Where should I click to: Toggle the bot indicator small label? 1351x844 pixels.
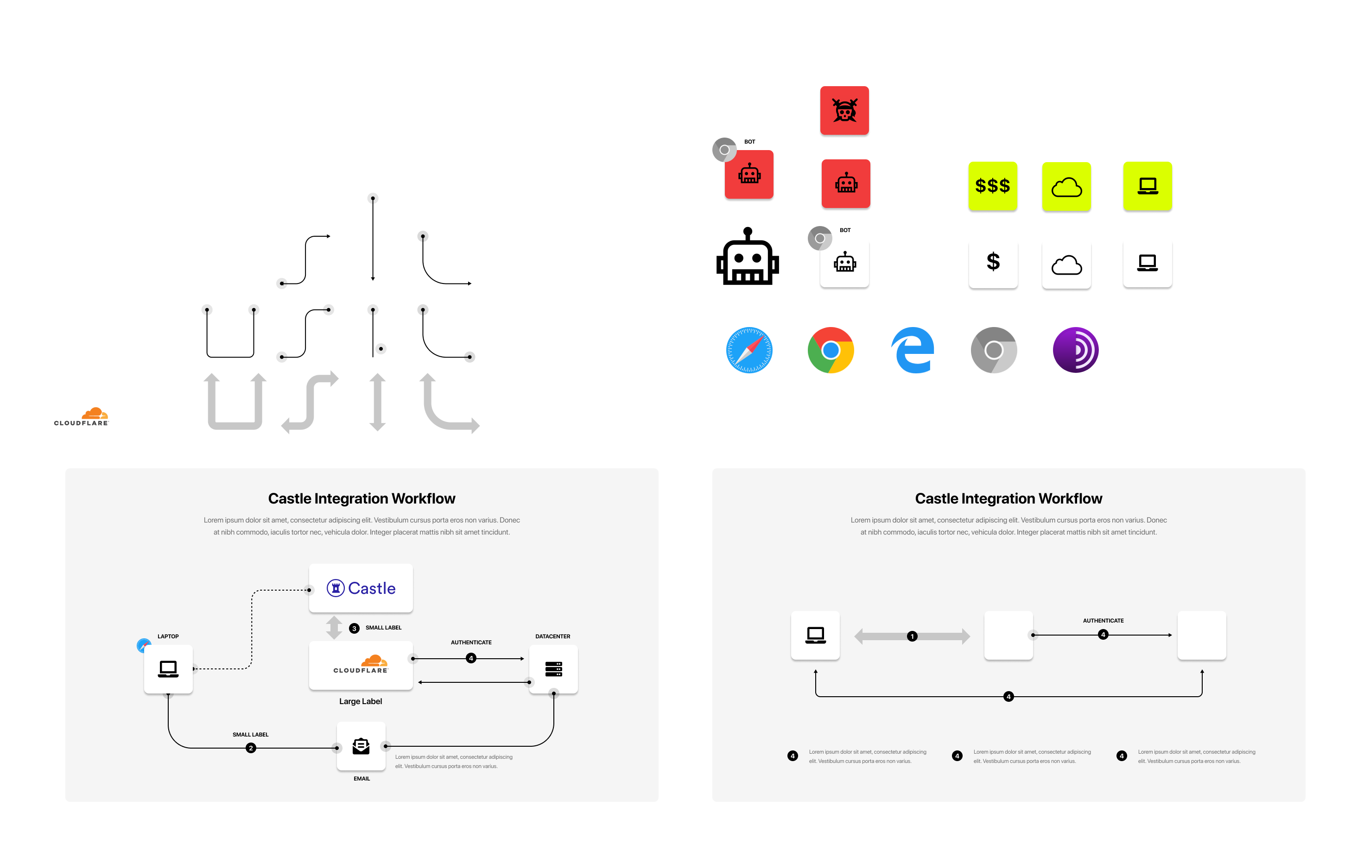tap(749, 143)
